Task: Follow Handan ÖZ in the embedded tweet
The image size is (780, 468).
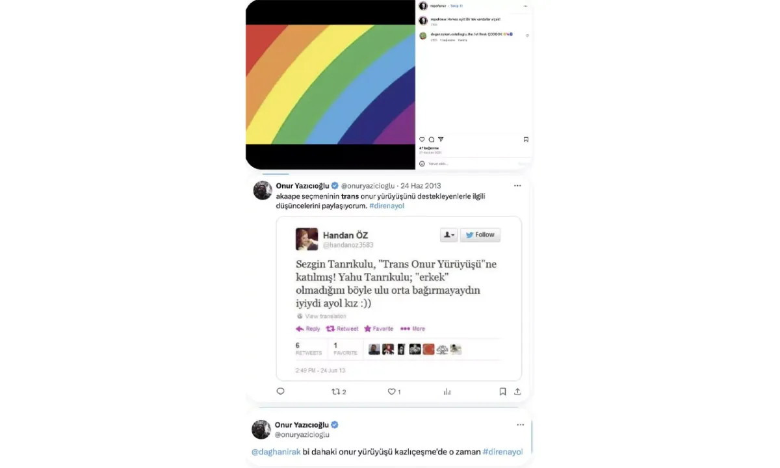Action: (480, 235)
